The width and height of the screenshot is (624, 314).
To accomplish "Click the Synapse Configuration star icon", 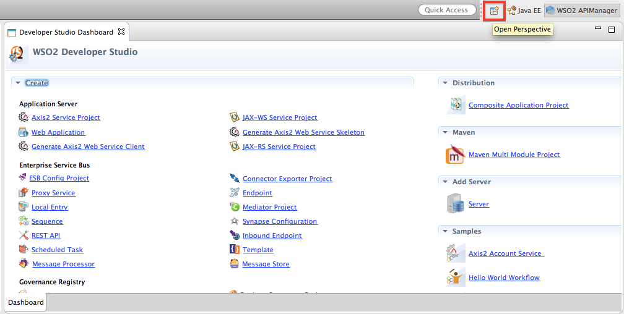I will 235,221.
